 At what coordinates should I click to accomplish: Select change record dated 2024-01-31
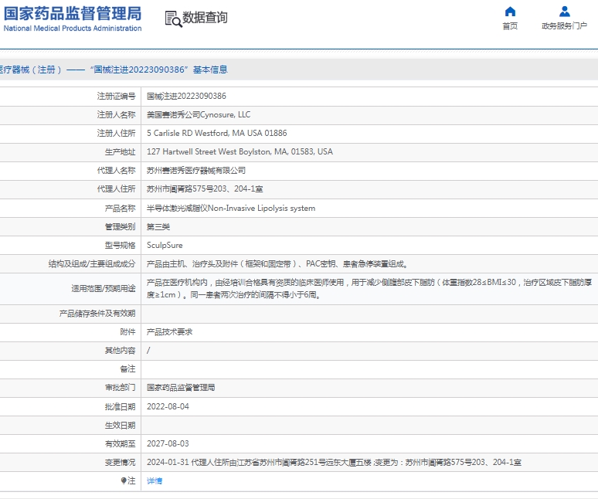[334, 462]
